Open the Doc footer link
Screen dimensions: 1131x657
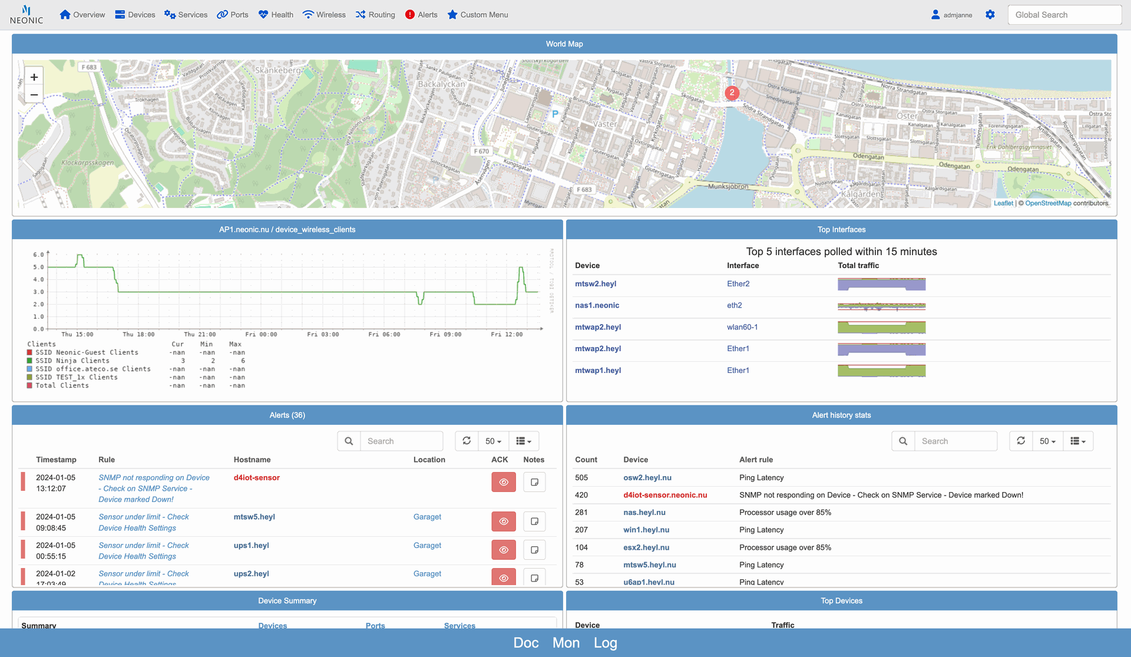point(526,643)
